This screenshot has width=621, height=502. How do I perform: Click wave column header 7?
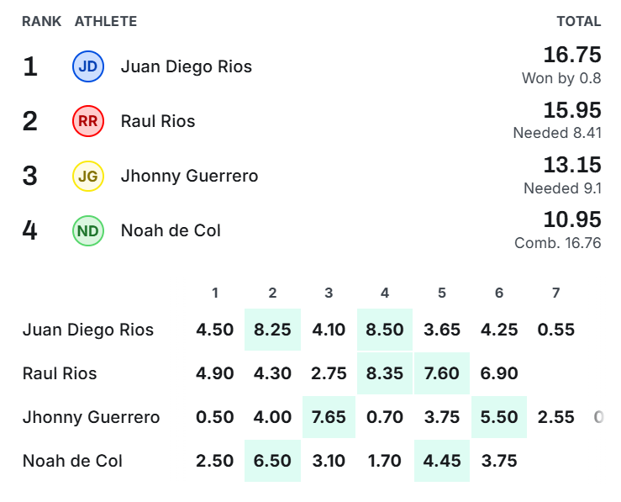(555, 293)
